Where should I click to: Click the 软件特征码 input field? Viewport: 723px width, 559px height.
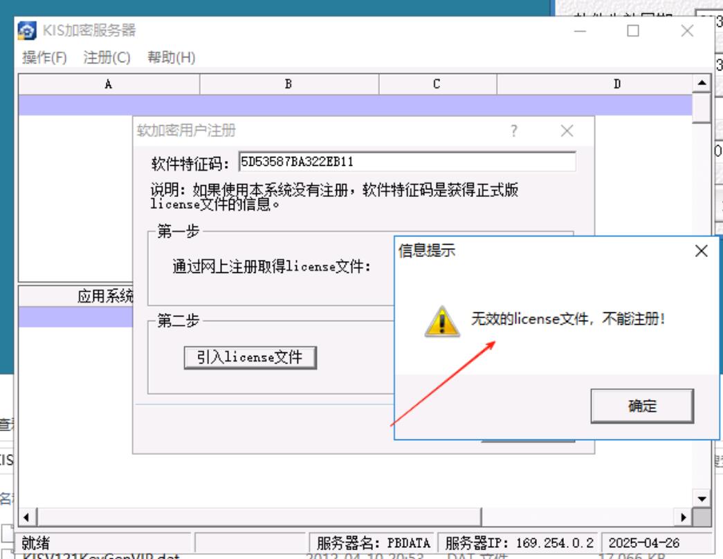(407, 162)
